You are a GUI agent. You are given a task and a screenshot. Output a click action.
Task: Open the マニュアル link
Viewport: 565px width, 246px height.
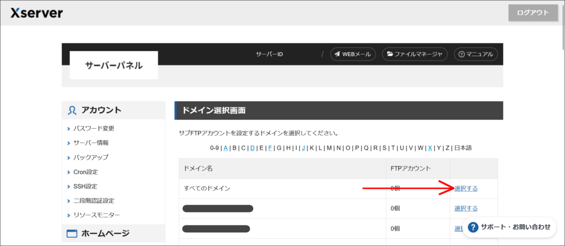coord(476,54)
